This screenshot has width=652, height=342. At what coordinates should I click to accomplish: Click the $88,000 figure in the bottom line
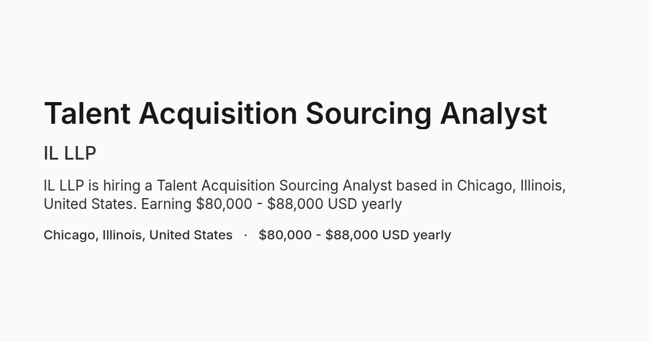pyautogui.click(x=352, y=235)
